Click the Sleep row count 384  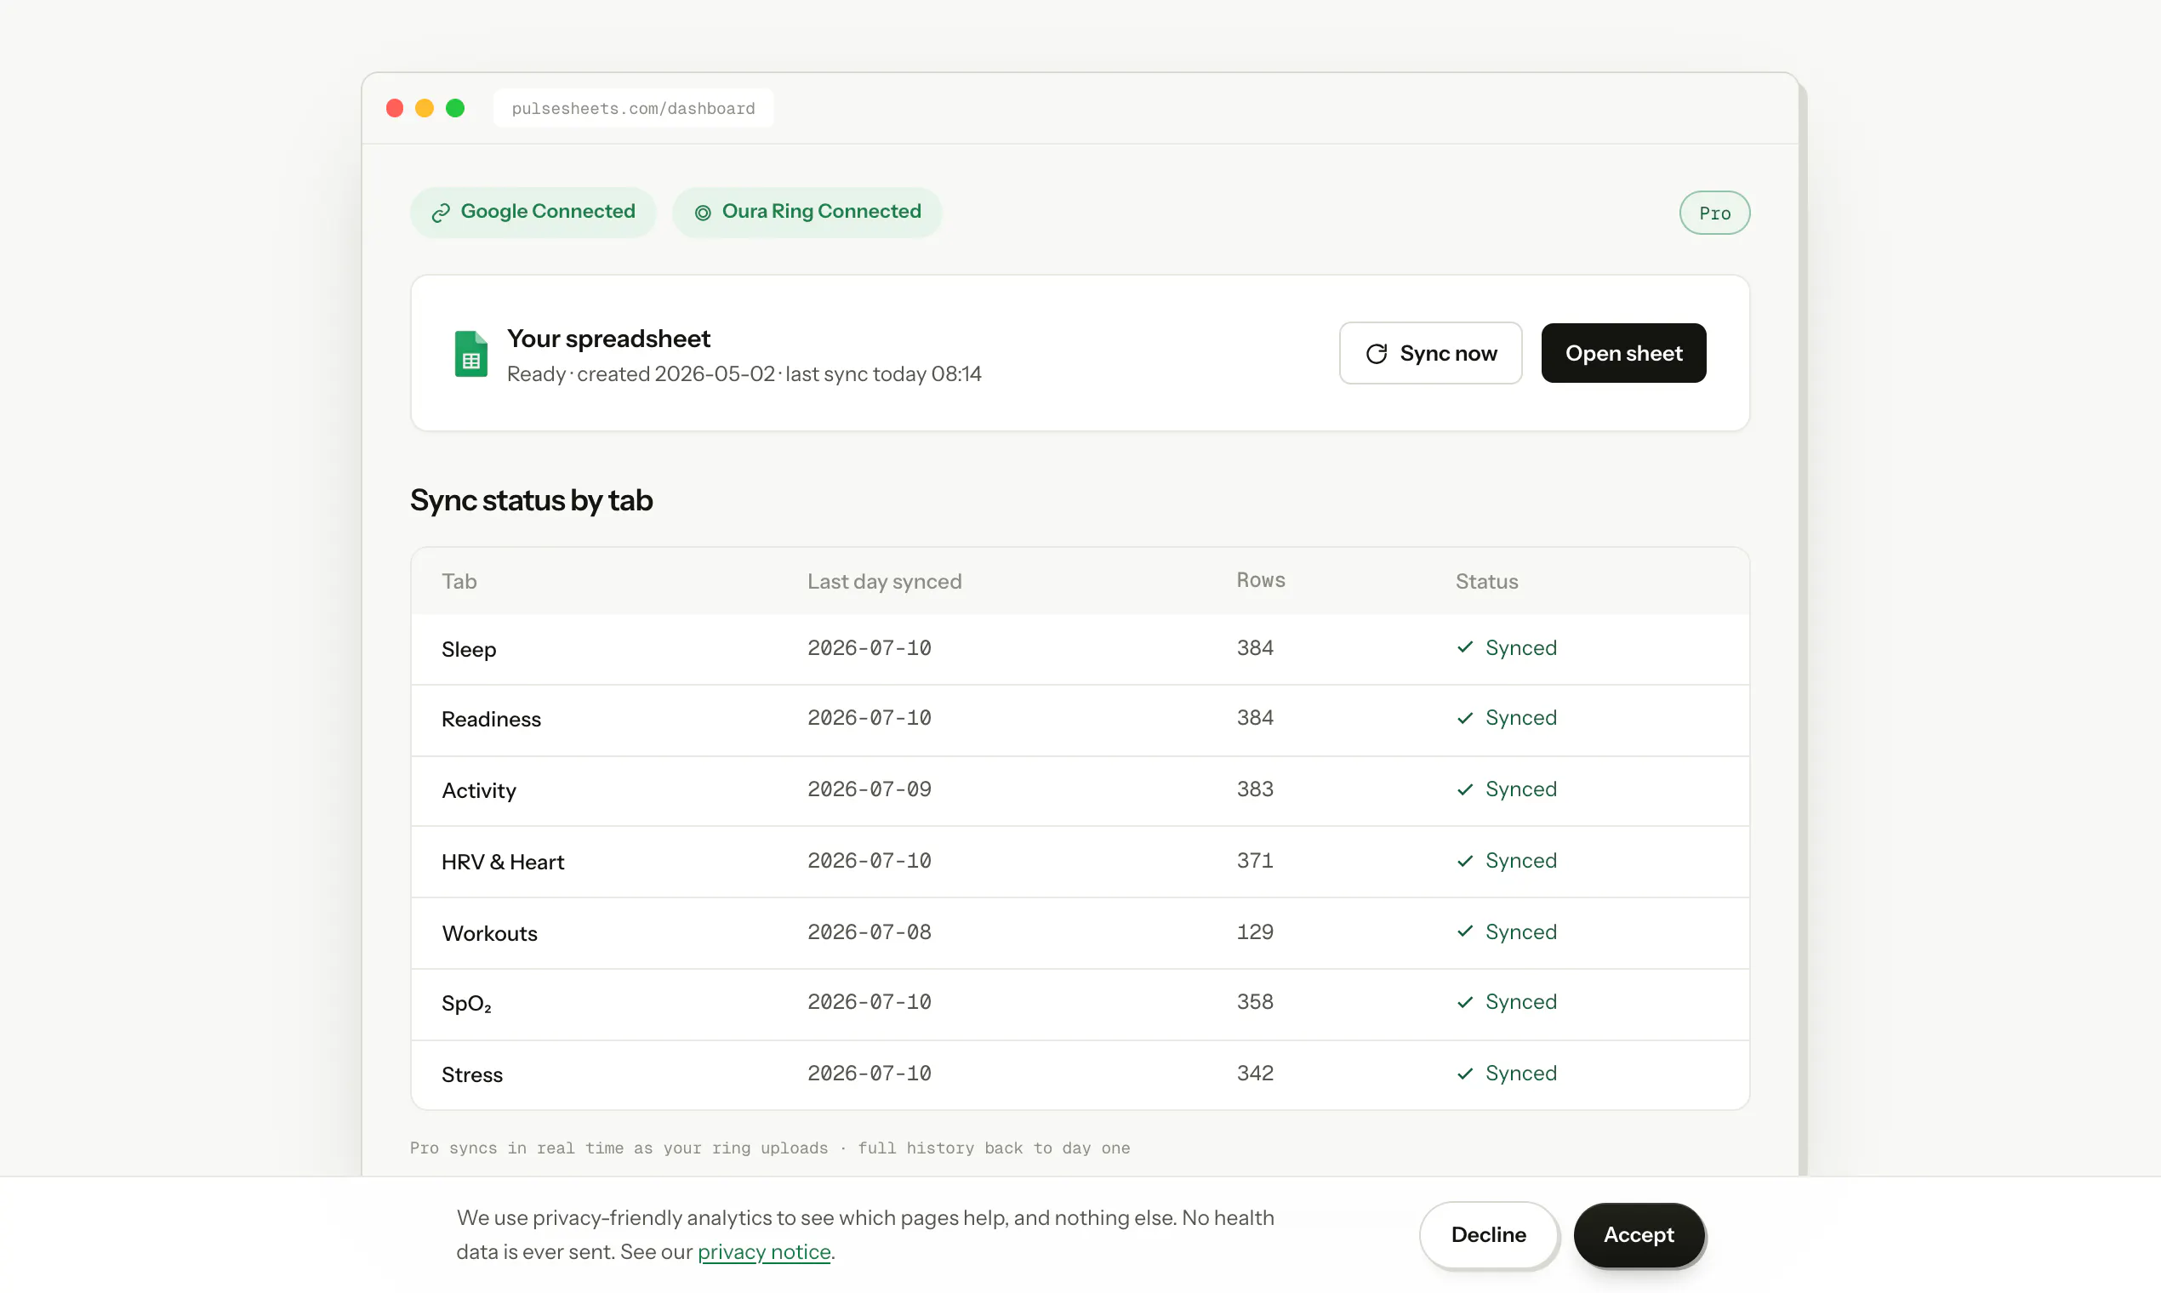pyautogui.click(x=1255, y=647)
